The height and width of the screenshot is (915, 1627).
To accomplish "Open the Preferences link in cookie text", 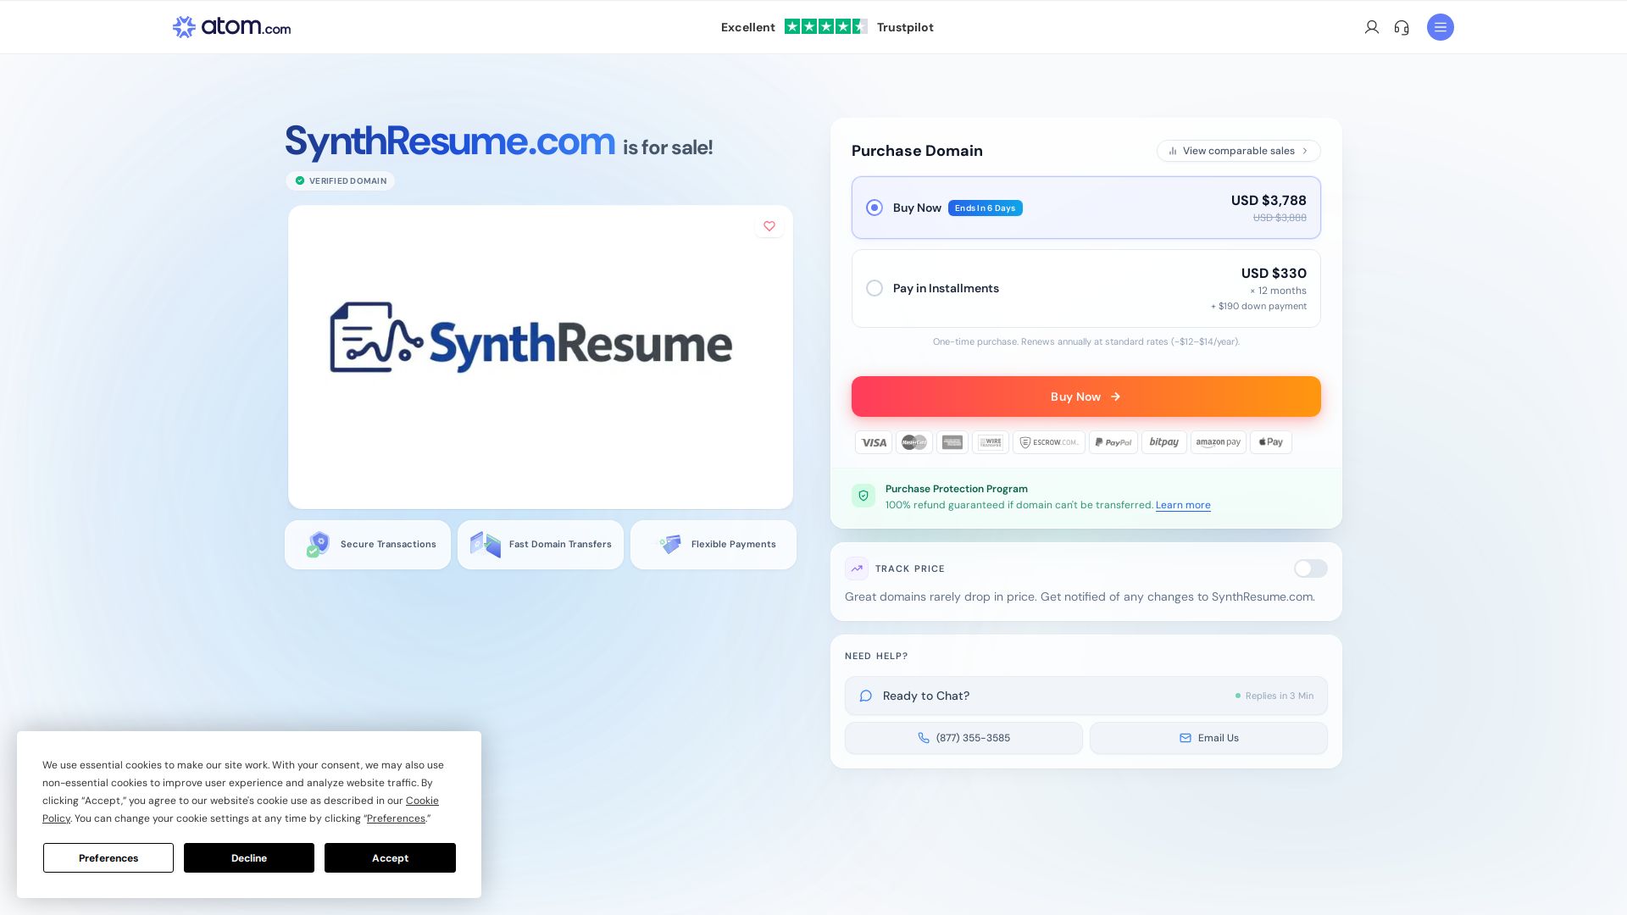I will (x=396, y=818).
